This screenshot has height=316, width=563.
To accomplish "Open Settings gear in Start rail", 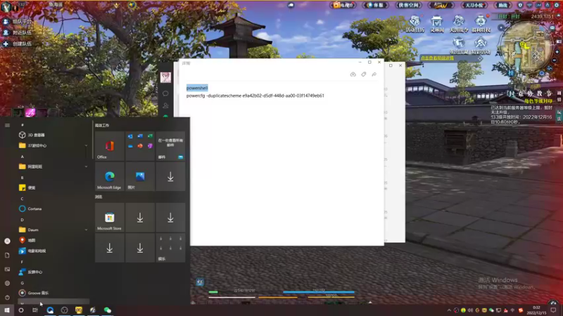I will 7,283.
